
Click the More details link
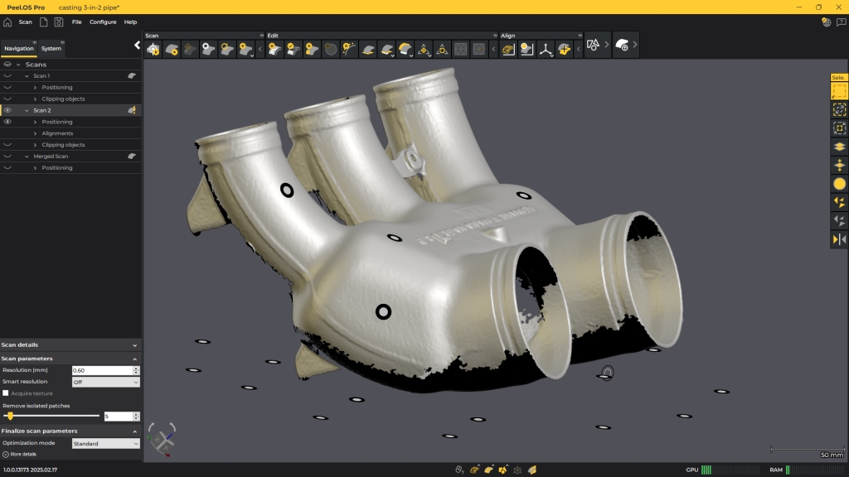point(22,454)
